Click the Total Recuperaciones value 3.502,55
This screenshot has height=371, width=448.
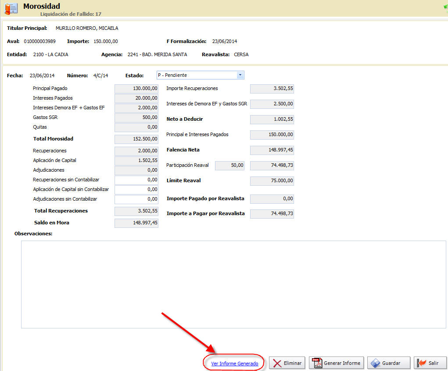pyautogui.click(x=136, y=211)
